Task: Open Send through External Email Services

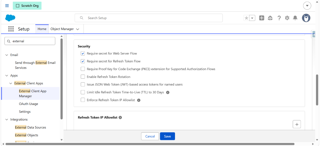Action: [x=35, y=65]
